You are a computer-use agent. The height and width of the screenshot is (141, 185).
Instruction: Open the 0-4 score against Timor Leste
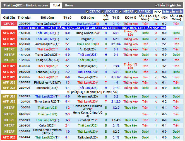coord(68,101)
